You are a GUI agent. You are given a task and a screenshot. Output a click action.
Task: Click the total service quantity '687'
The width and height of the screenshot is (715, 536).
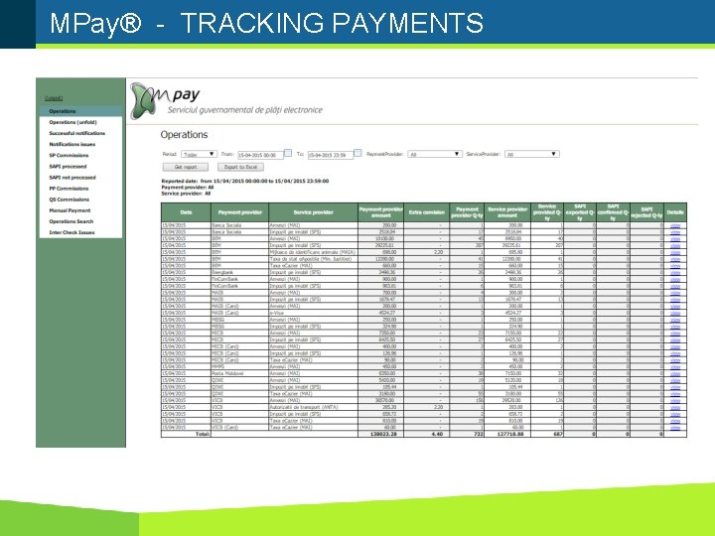[x=558, y=435]
